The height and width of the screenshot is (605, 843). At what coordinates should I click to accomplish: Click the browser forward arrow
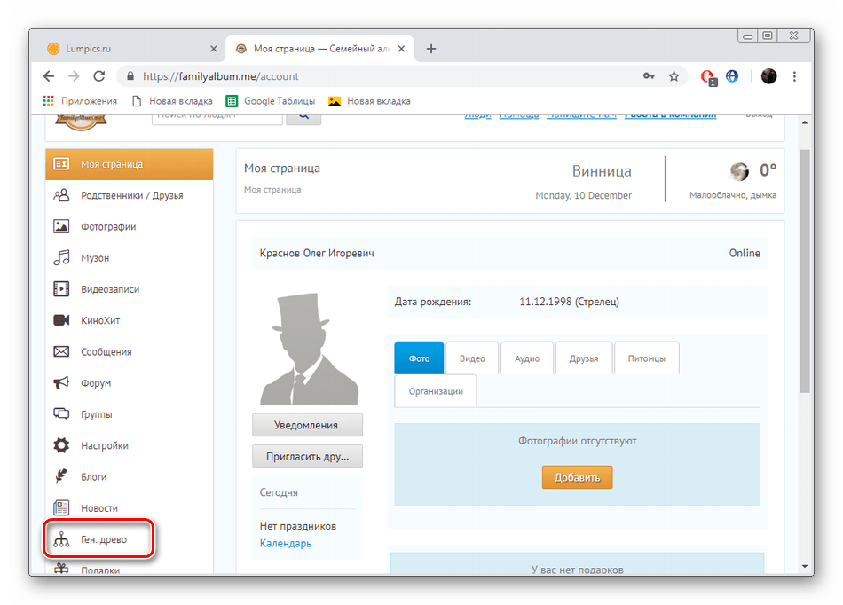pyautogui.click(x=75, y=76)
